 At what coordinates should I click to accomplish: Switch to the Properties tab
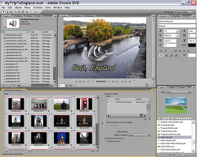point(176,16)
